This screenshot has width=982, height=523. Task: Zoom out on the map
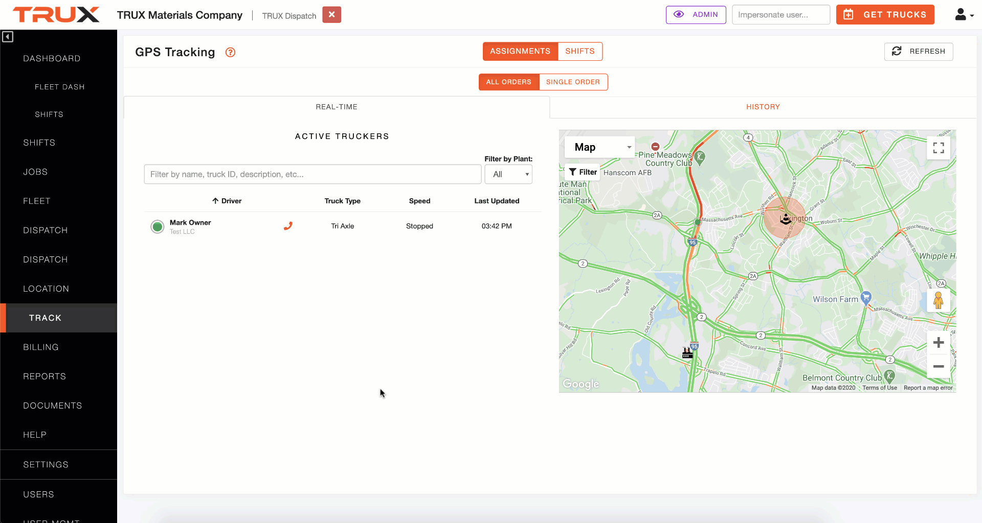pos(939,366)
